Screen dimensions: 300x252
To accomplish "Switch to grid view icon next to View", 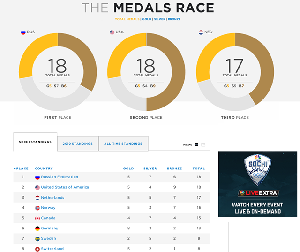I will pos(203,145).
